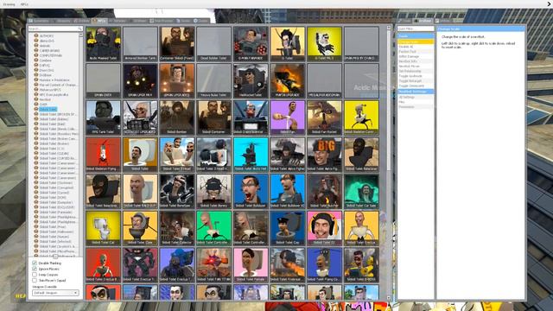Screen dimensions: 553x311
Task: Select the pink Skibidi Toilet DJ icon
Action: click(x=324, y=228)
